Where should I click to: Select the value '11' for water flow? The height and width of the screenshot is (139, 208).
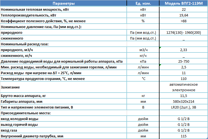tap(183, 73)
